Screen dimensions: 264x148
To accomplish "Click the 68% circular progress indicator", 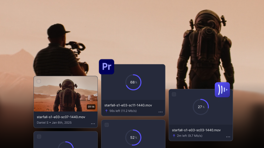I will (133, 82).
